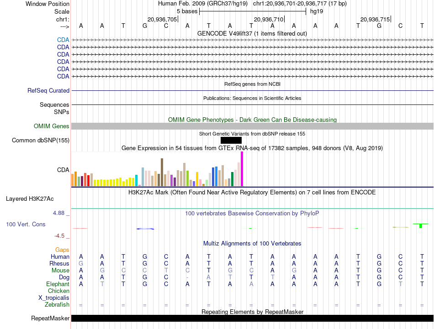
Task: Click the 'RefSeq genes from NCBI' title
Action: [252, 84]
